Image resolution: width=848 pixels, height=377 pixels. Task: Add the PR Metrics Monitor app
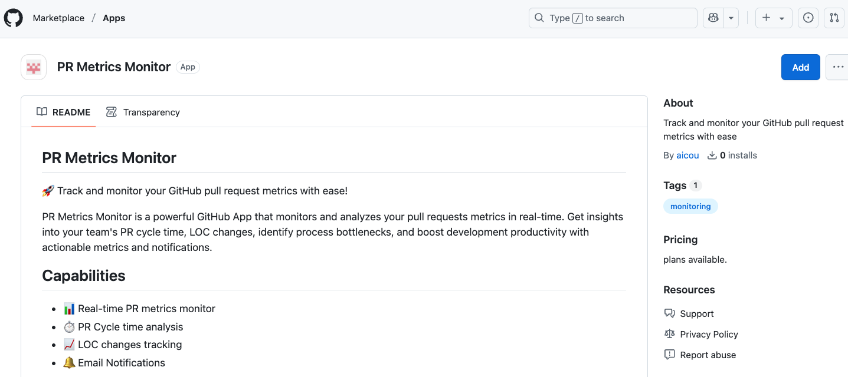click(x=800, y=67)
